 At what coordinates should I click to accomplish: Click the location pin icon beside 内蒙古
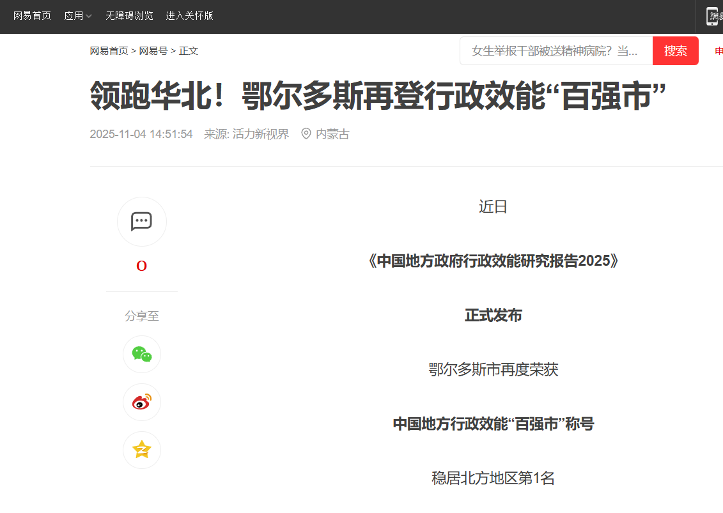pos(306,134)
